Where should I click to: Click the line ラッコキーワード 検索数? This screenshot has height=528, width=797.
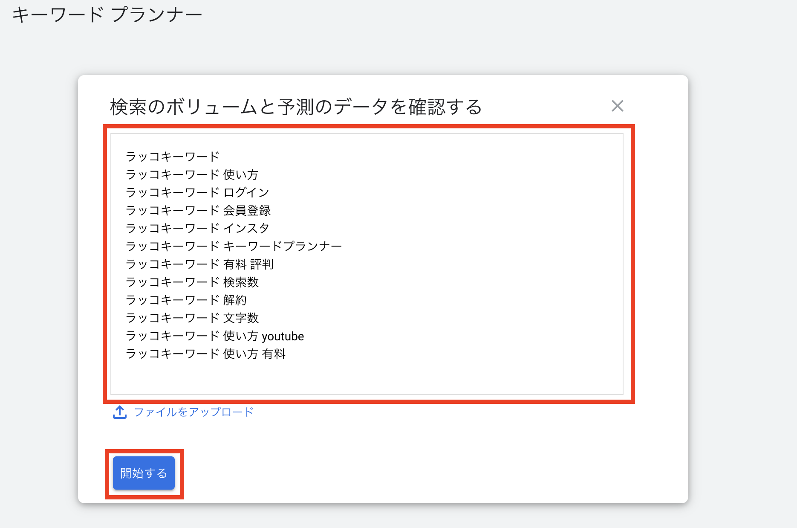click(x=192, y=282)
